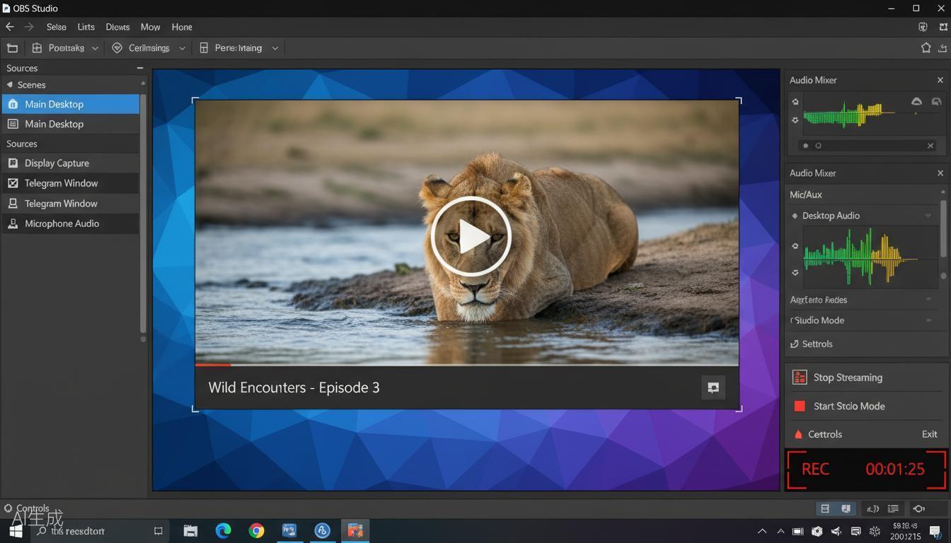The image size is (951, 543).
Task: Toggle the bullet marker beside Desktop Audio
Action: (x=795, y=216)
